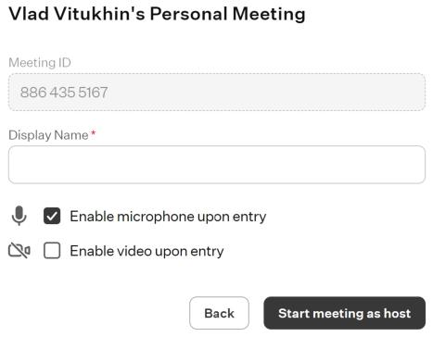Click the 'Enable microphone upon entry' label text

pyautogui.click(x=168, y=217)
